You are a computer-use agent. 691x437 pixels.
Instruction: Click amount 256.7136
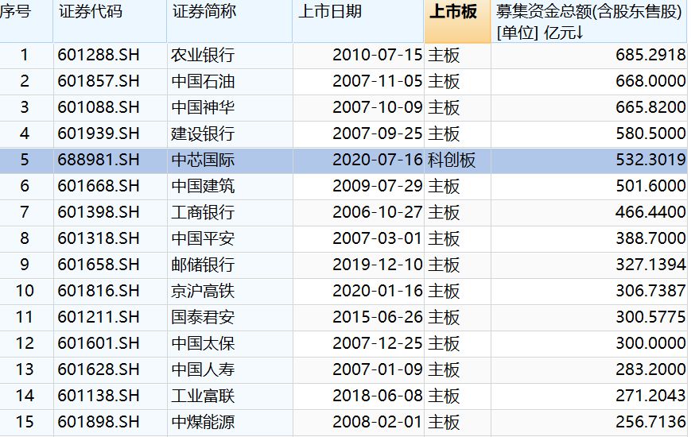tap(588, 423)
